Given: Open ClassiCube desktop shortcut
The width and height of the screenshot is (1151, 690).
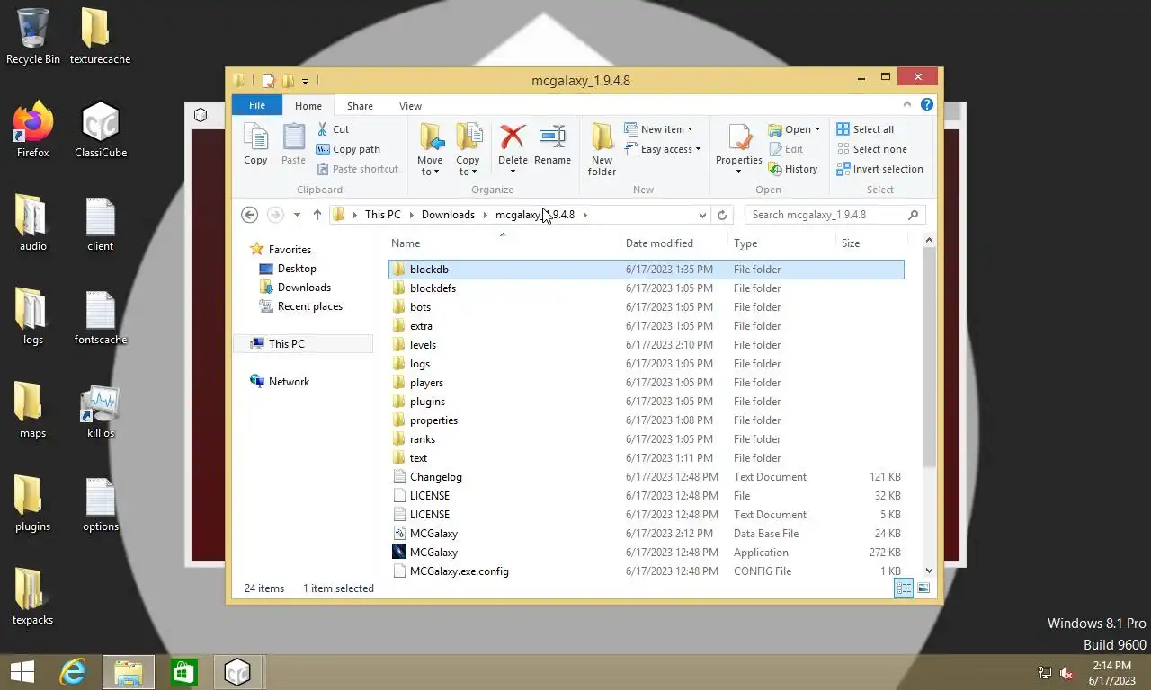Looking at the screenshot, I should pos(101,130).
